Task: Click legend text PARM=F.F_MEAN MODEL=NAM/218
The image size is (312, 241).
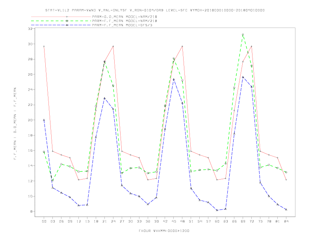Action: click(124, 21)
